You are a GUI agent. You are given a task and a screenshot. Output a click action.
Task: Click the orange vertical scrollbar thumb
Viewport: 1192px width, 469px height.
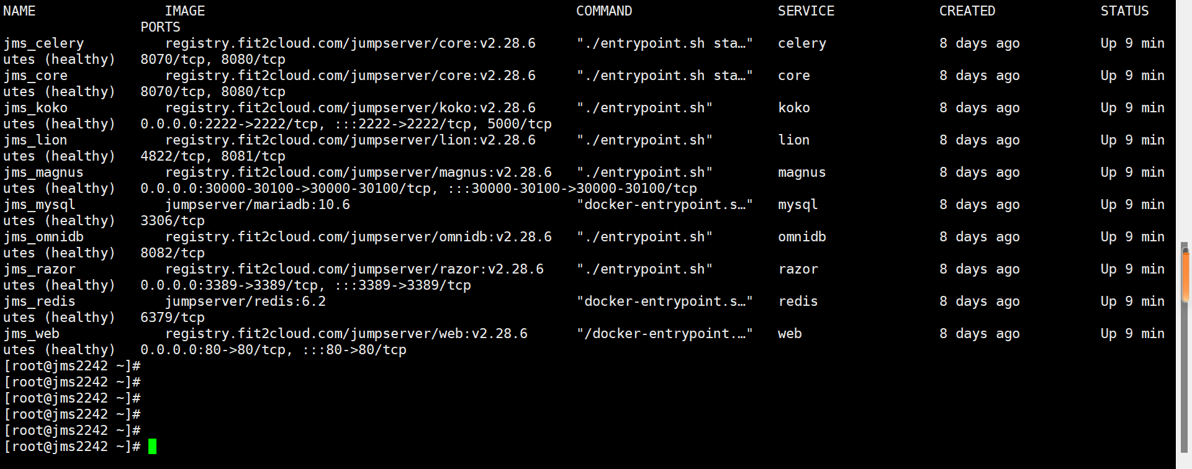coord(1186,275)
